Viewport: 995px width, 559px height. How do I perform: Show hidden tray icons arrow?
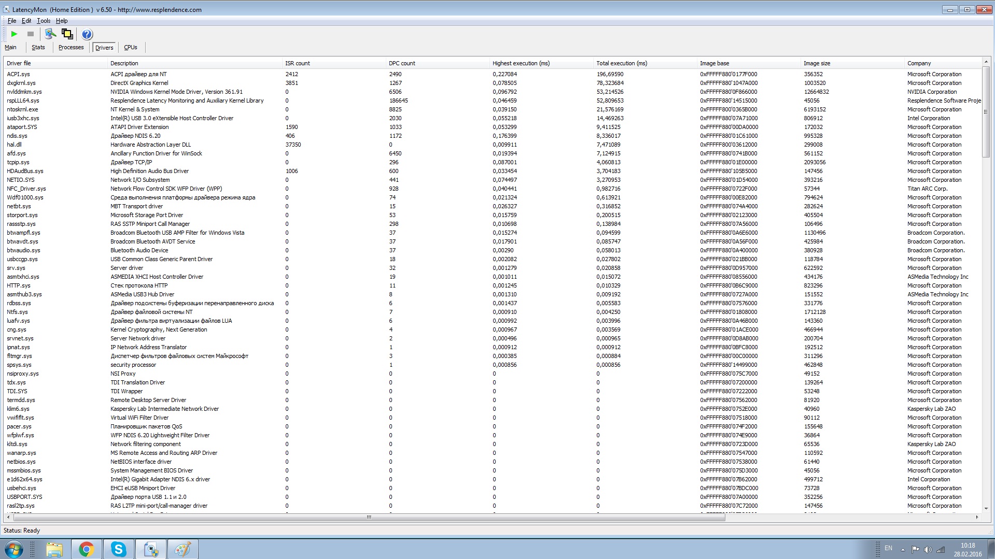903,550
